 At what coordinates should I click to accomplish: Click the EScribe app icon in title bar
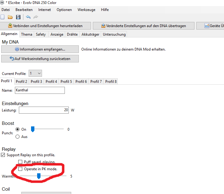tap(2, 2)
